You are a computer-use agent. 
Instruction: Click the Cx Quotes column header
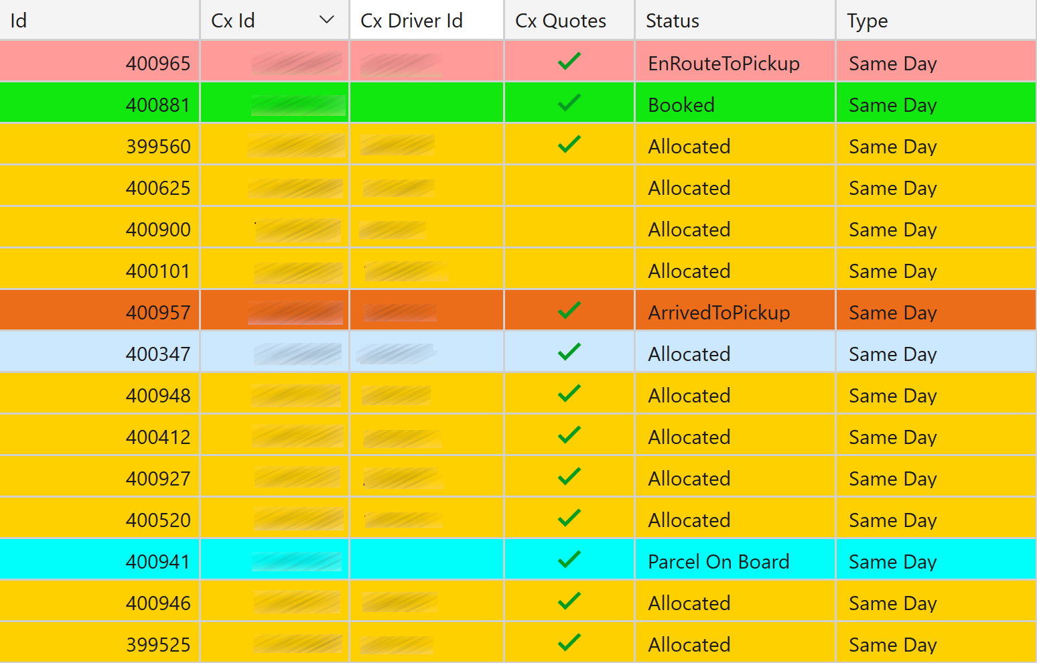(560, 21)
